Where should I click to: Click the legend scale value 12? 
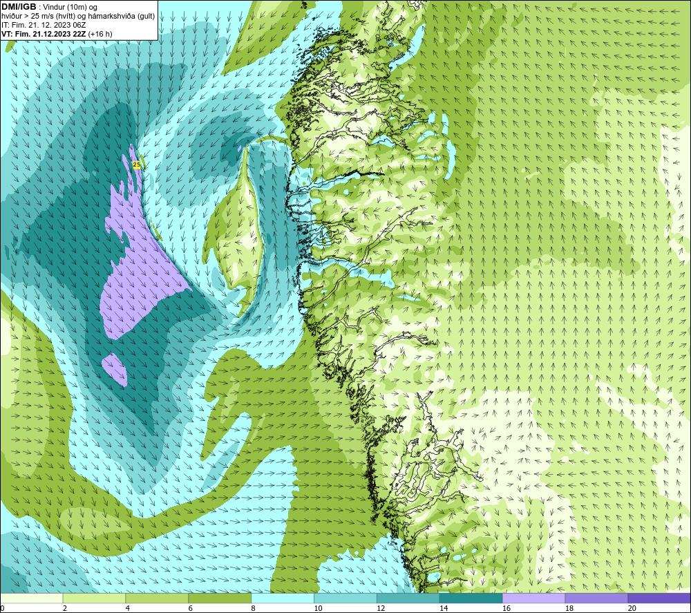pyautogui.click(x=381, y=608)
